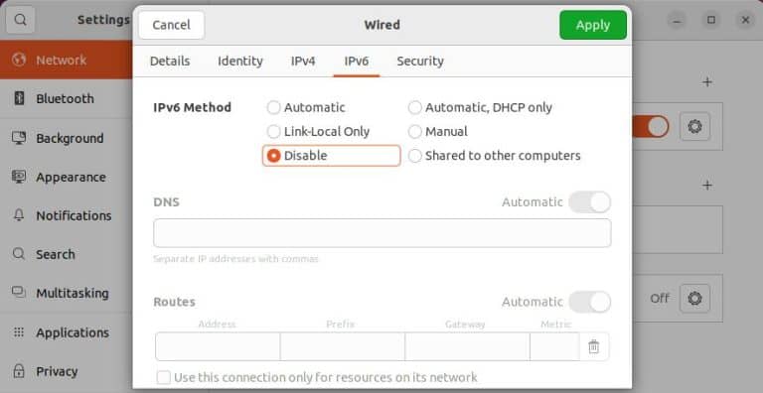Toggle the Routes Automatic switch
763x393 pixels.
point(590,302)
